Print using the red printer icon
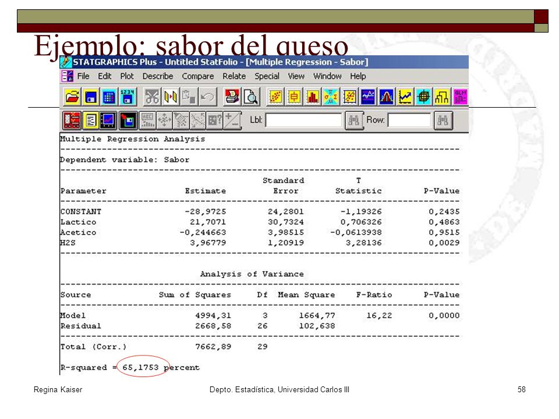Screen dimensions: 559x419 (232, 97)
